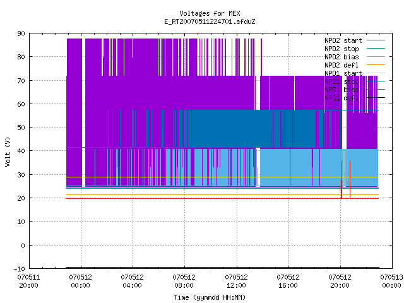Click the x-axis label 070511 20:00
Screen dimensions: 404x303
click(x=28, y=282)
